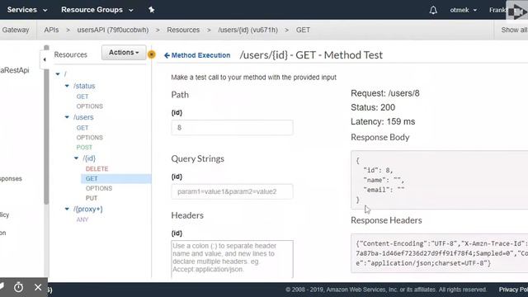
Task: Click the aRestApi item in left sidebar
Action: click(15, 70)
